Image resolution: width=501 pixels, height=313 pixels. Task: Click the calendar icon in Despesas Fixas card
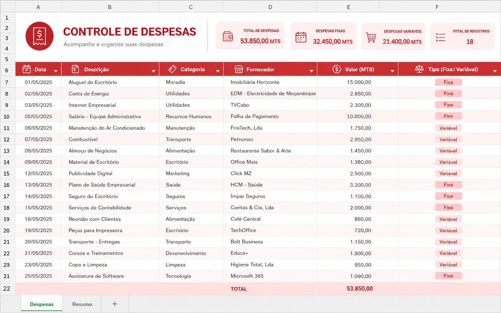[301, 37]
